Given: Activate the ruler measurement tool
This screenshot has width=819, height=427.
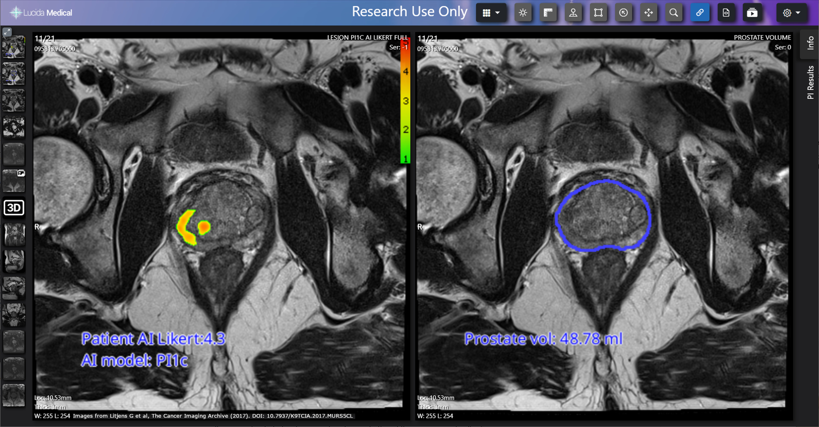Looking at the screenshot, I should pyautogui.click(x=548, y=13).
